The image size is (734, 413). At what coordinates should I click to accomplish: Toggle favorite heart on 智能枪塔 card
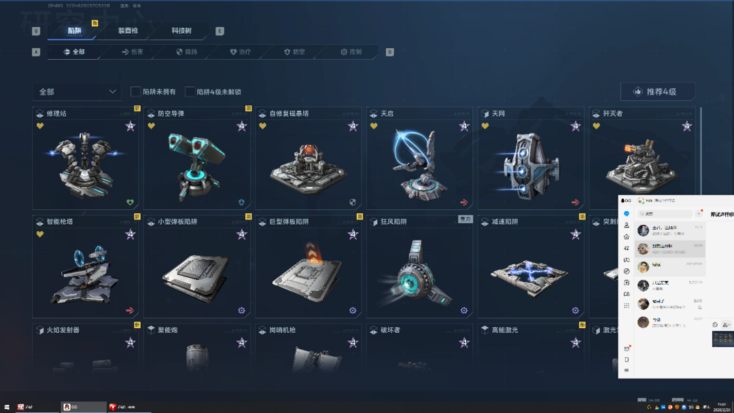point(40,234)
